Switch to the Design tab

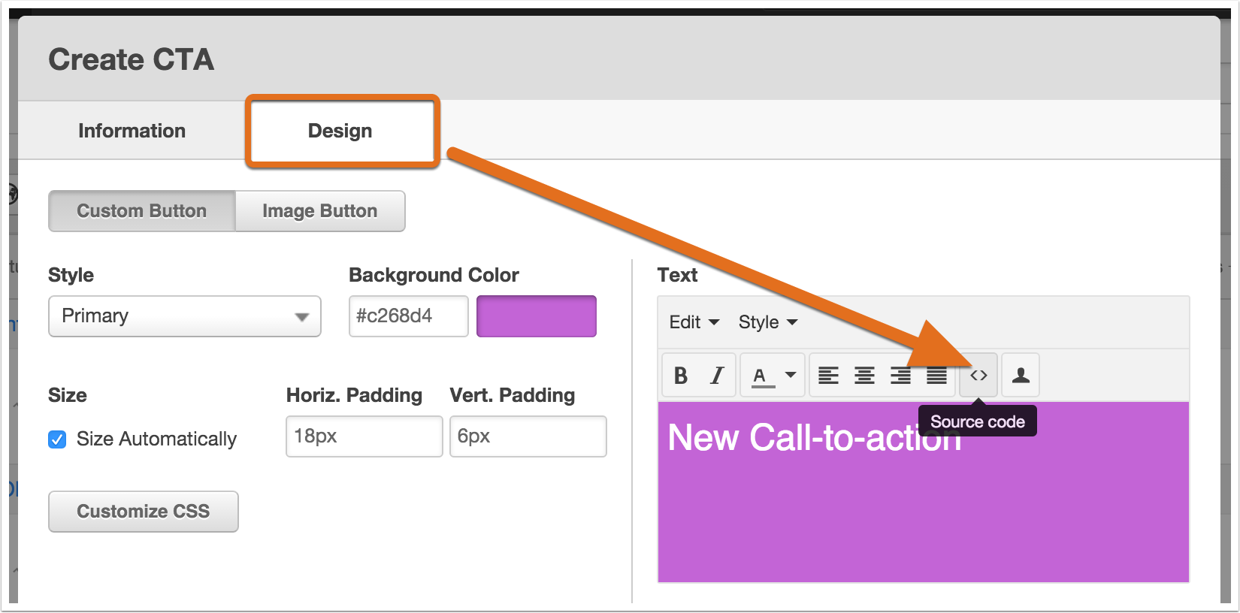[x=340, y=131]
